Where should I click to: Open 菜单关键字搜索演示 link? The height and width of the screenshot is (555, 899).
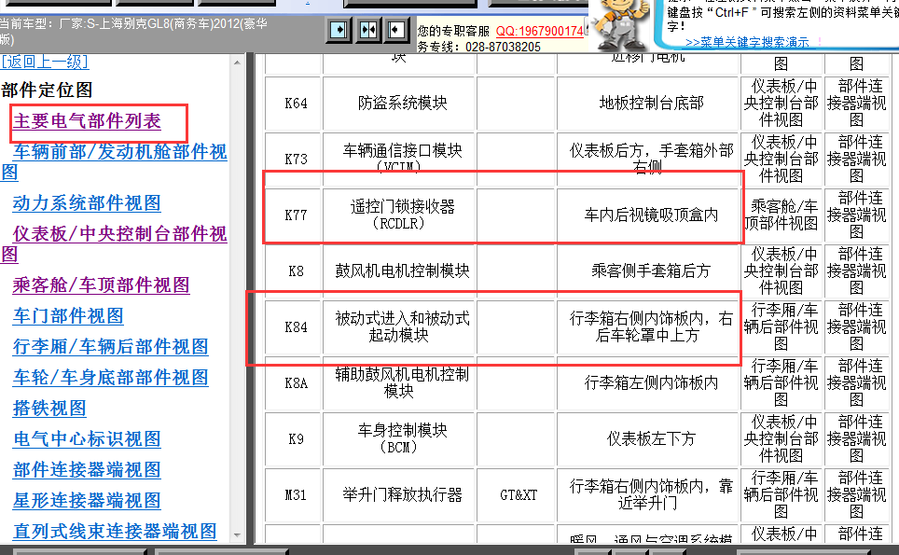pyautogui.click(x=747, y=42)
